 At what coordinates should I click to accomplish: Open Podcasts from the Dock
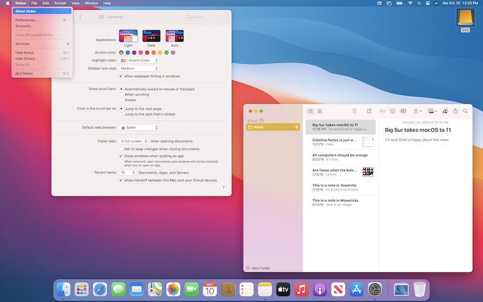point(320,290)
